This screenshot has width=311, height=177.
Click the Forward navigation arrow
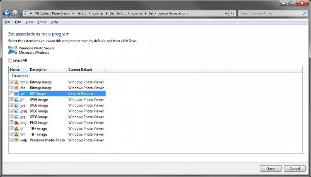click(x=15, y=14)
